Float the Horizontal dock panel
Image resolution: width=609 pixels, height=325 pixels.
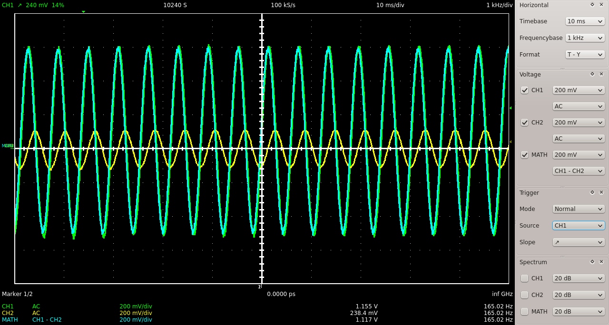pyautogui.click(x=592, y=5)
